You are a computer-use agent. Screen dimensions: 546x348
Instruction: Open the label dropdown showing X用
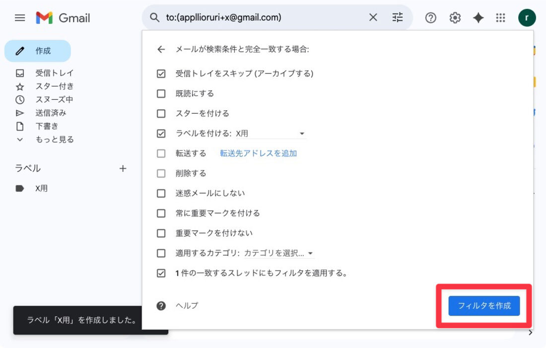tap(271, 134)
